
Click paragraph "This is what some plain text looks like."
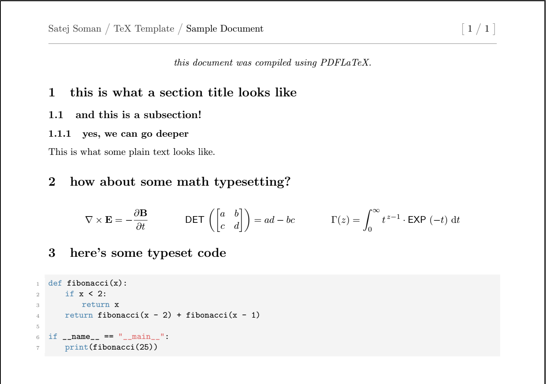click(132, 152)
